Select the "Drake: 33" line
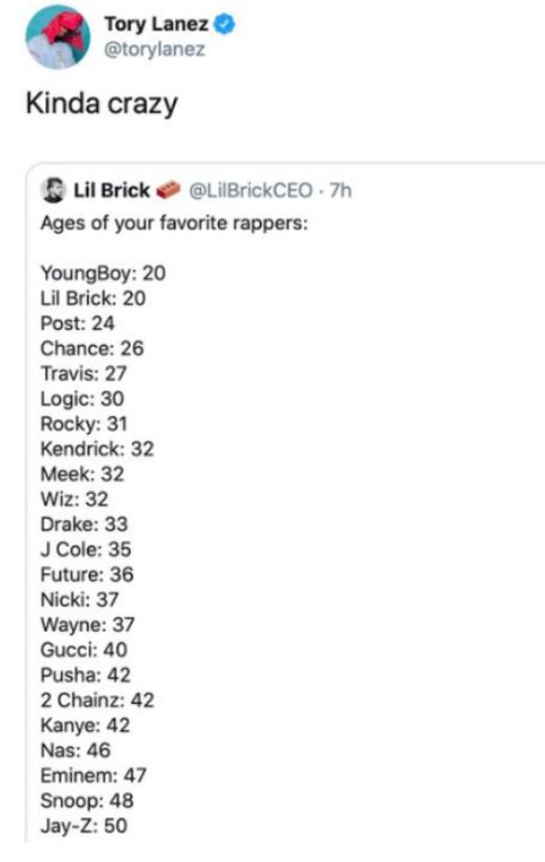545x862 pixels. [84, 524]
